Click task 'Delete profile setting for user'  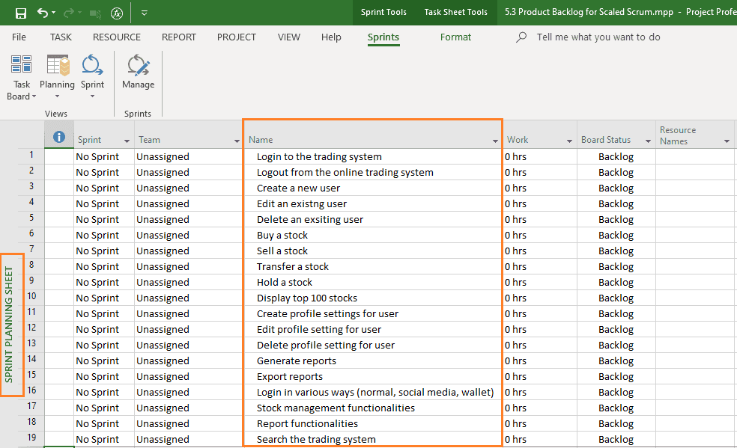[326, 346]
